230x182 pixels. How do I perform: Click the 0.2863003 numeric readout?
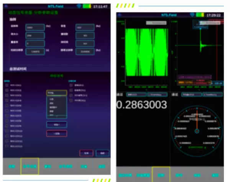142,105
